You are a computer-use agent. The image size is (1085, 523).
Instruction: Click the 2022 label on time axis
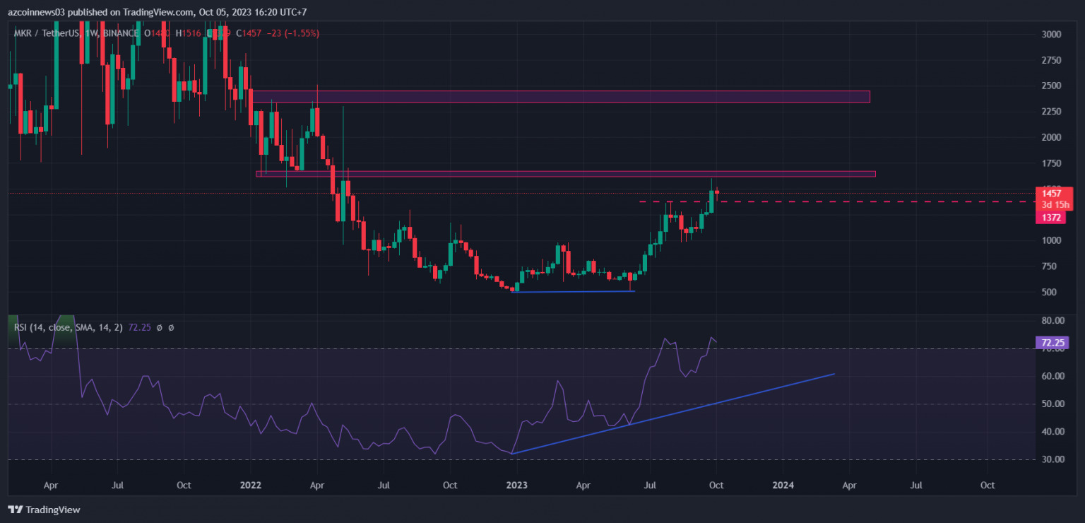(251, 486)
